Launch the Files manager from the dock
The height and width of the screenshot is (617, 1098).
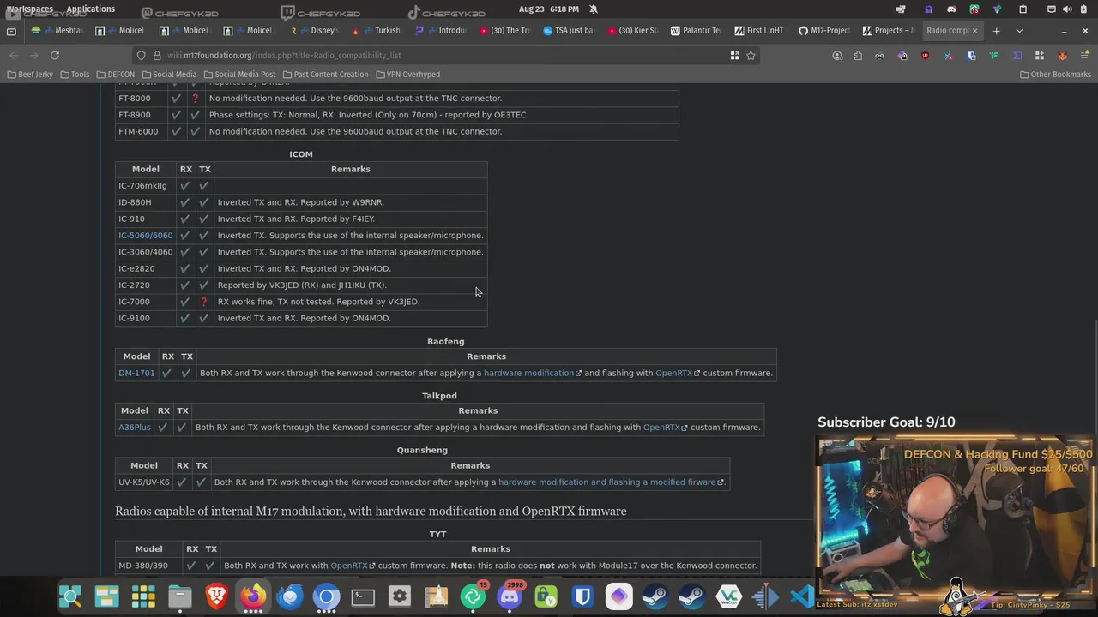[x=180, y=596]
